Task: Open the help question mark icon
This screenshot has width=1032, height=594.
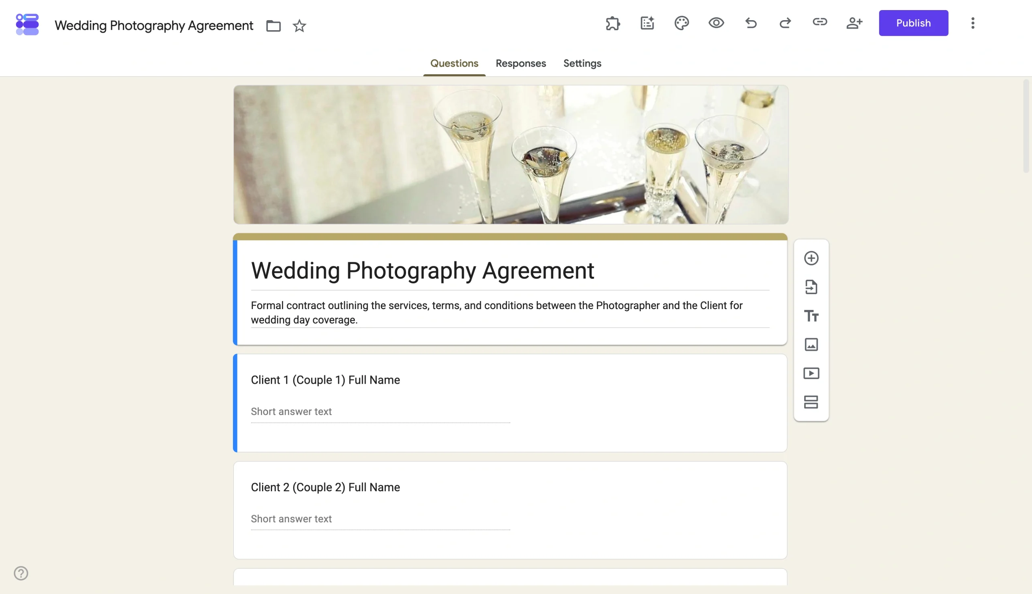Action: coord(21,573)
